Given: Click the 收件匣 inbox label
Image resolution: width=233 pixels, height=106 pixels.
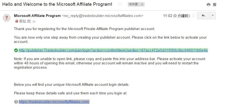Looking at the screenshot, I should point(133,4).
